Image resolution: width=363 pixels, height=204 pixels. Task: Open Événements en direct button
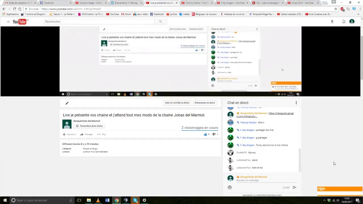(x=205, y=103)
